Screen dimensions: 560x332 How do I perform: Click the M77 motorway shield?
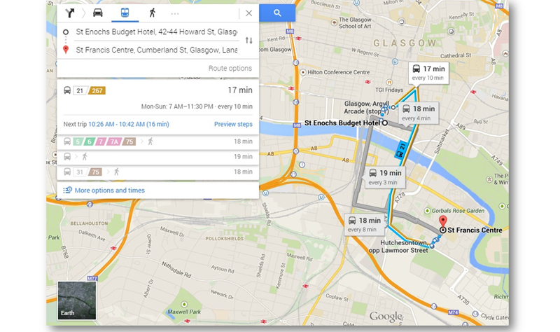click(x=92, y=278)
